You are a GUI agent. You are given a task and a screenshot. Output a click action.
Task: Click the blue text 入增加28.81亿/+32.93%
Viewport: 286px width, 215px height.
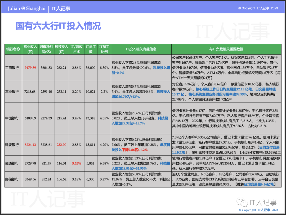pyautogui.click(x=129, y=168)
